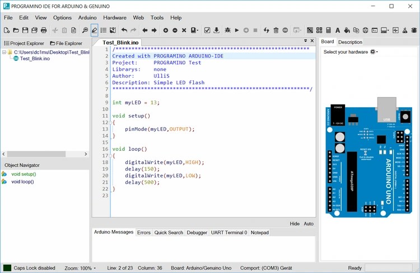Open the File menu
420x273 pixels.
(x=8, y=18)
